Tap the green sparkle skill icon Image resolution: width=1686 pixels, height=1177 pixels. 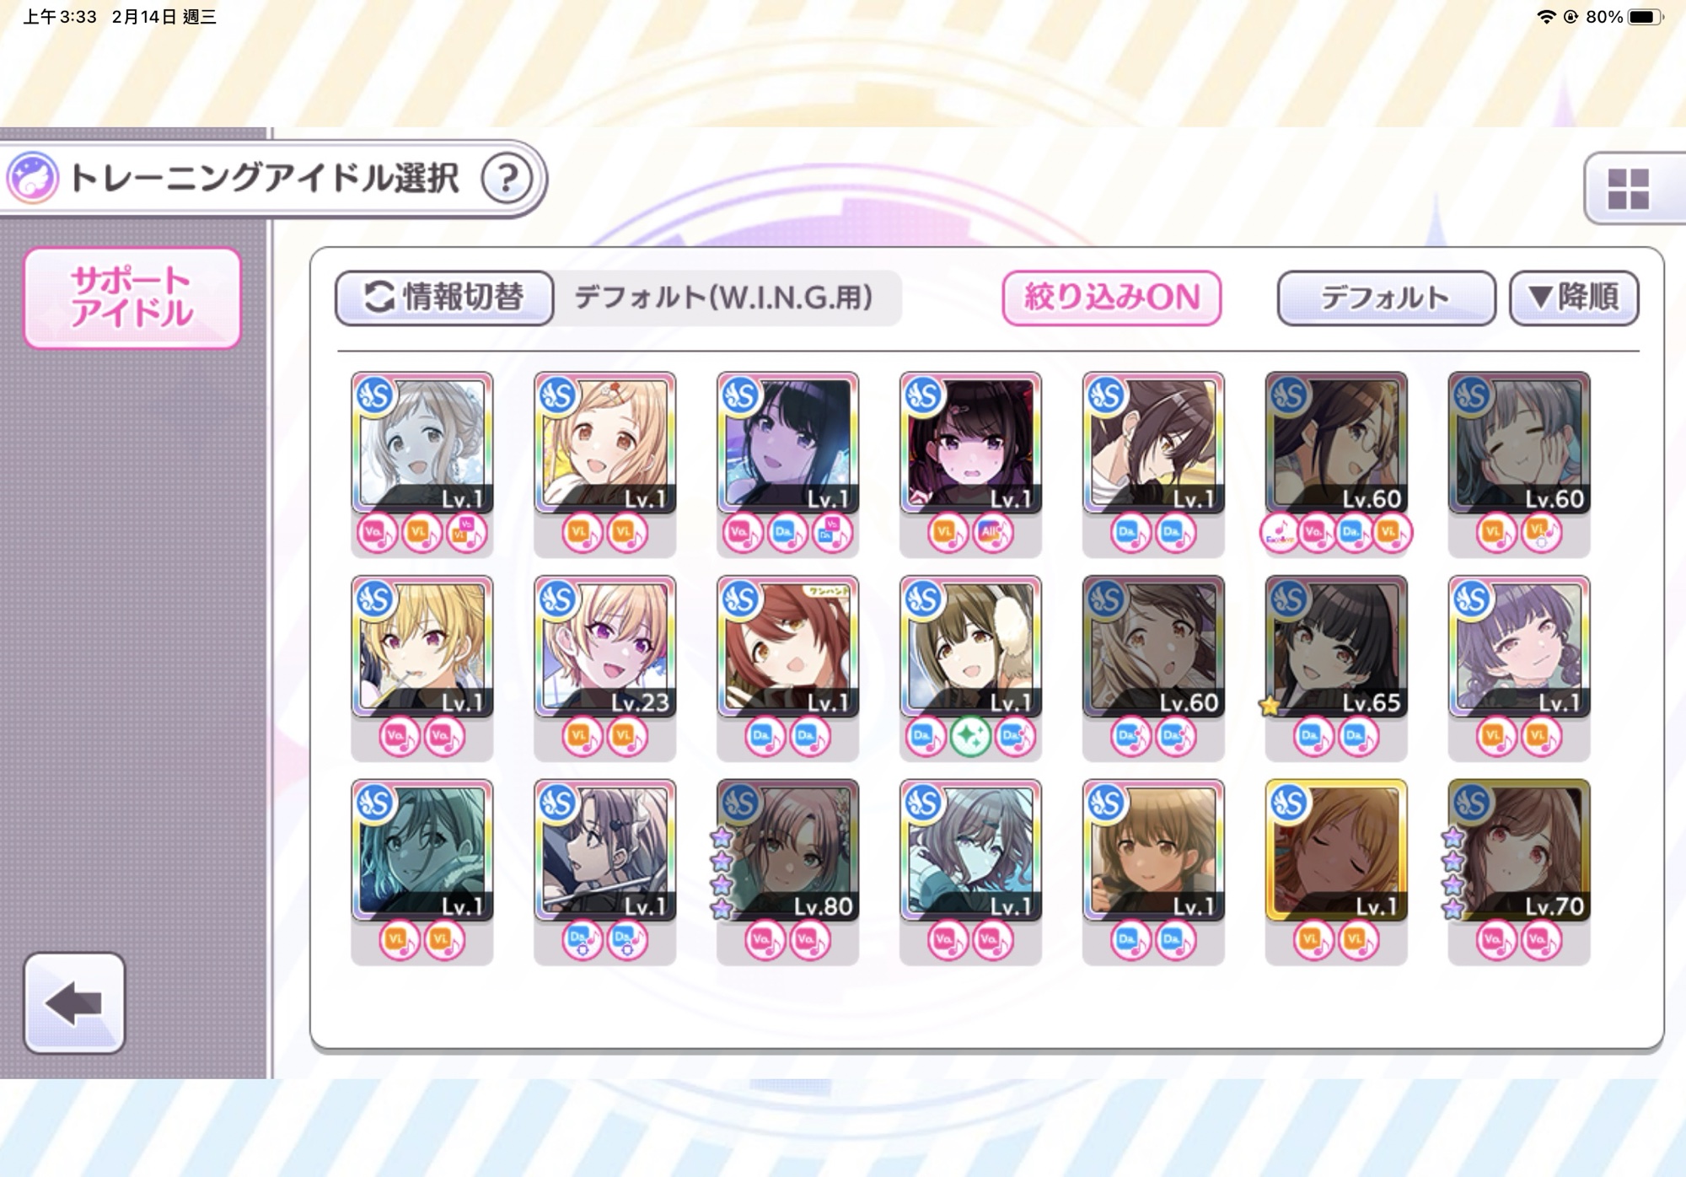(970, 737)
